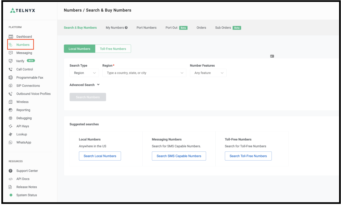Click the API Keys icon
Viewport: 341px width, 205px height.
click(11, 126)
